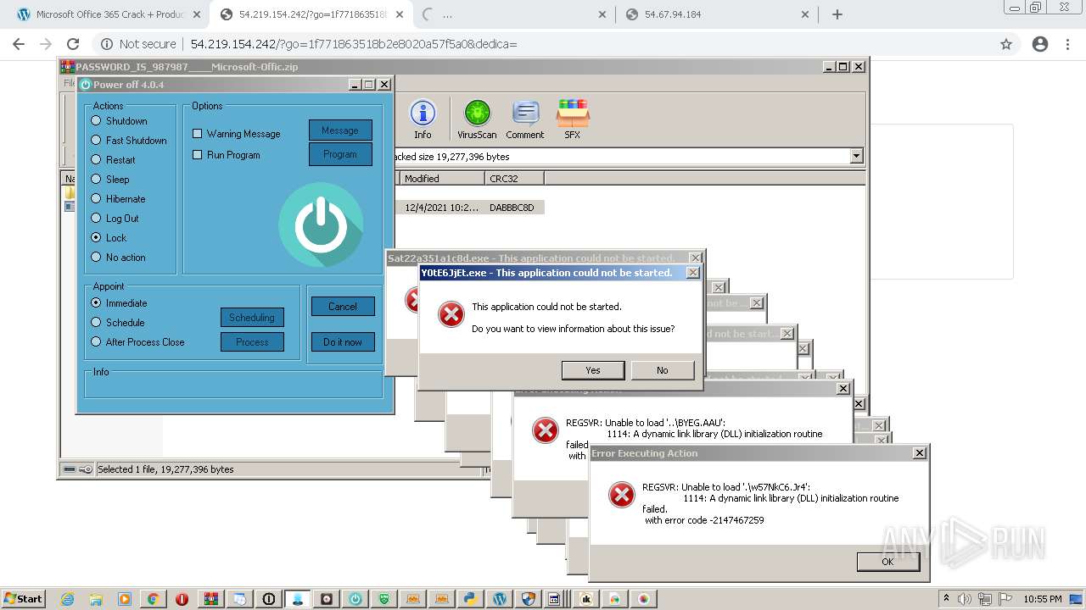
Task: Open the Chrome profile avatar icon
Action: click(1040, 44)
